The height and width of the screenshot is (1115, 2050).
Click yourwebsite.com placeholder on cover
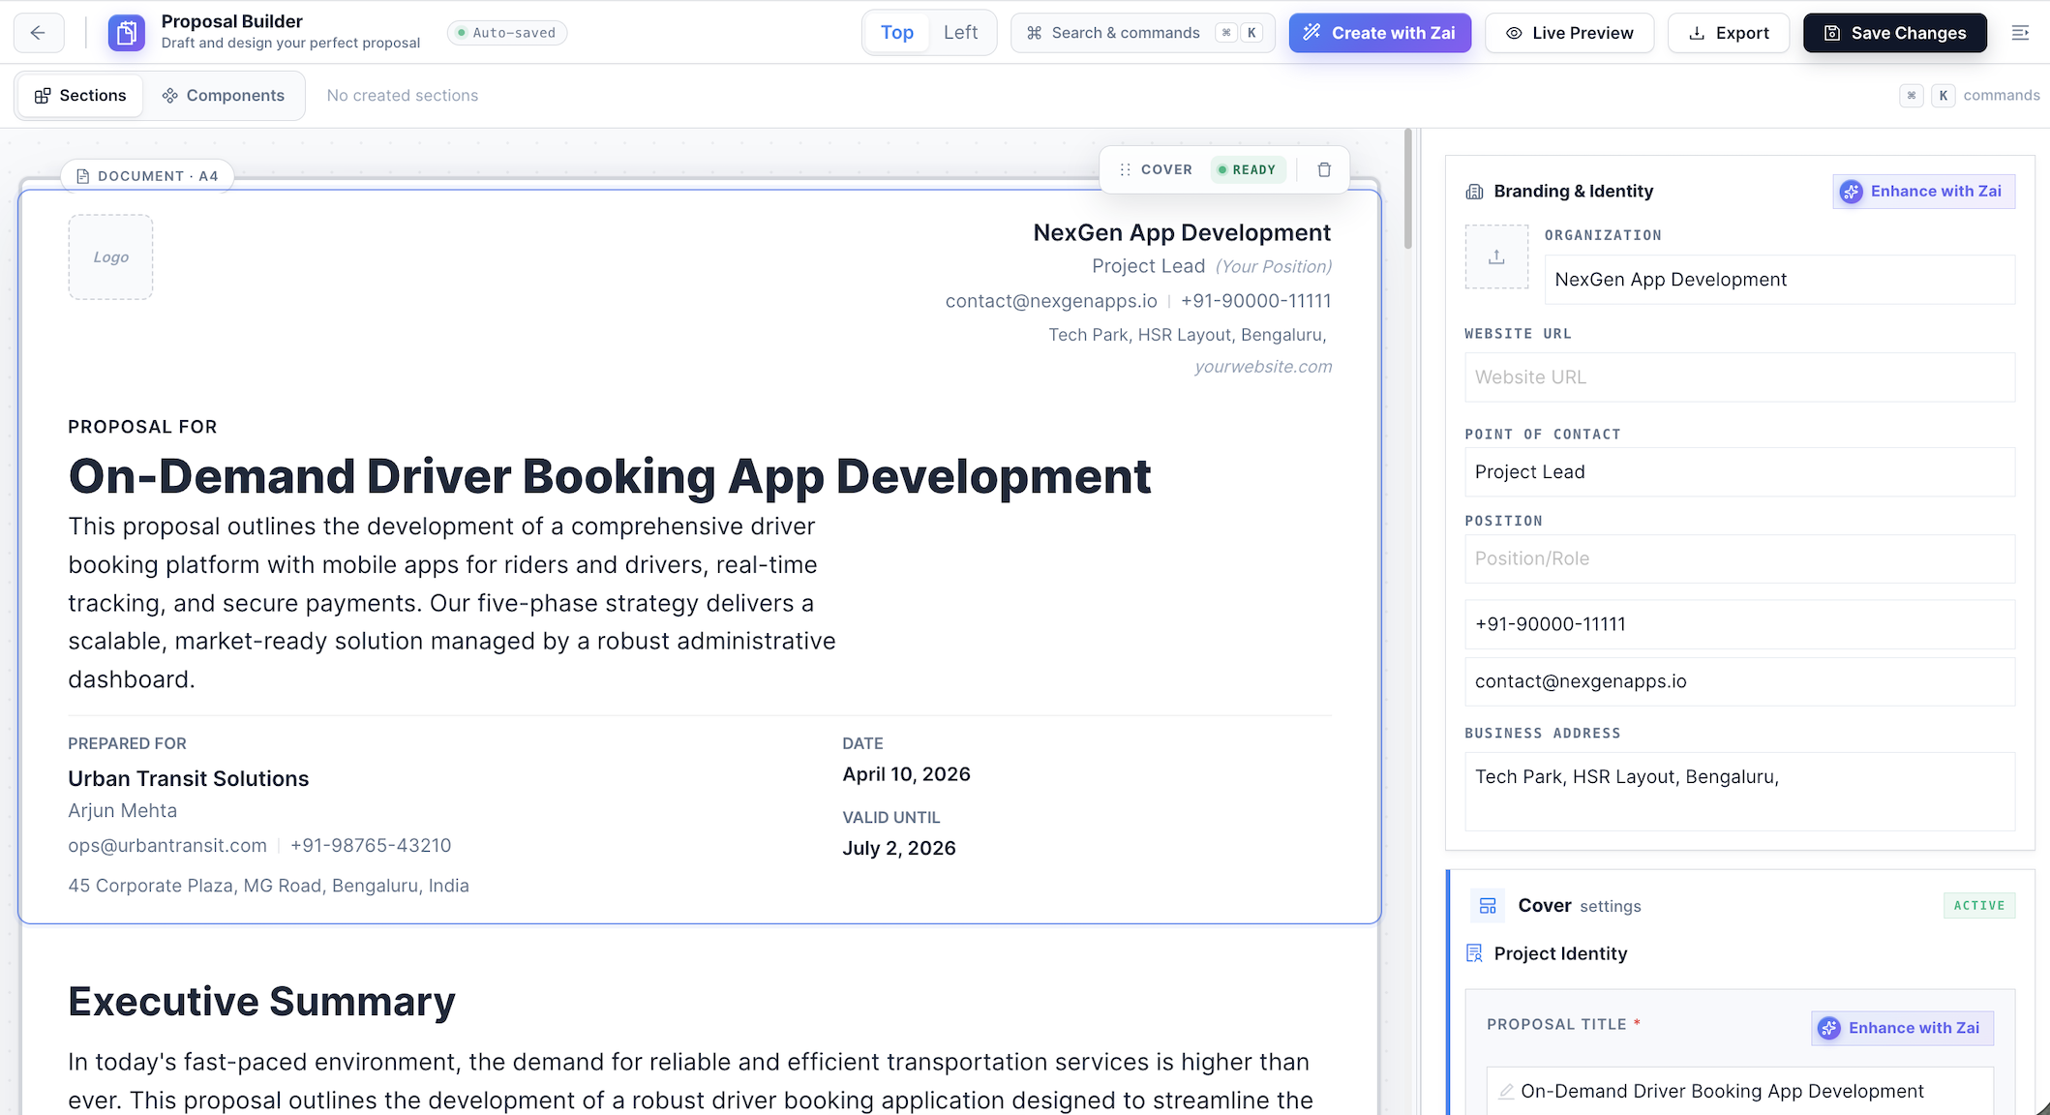(x=1262, y=367)
